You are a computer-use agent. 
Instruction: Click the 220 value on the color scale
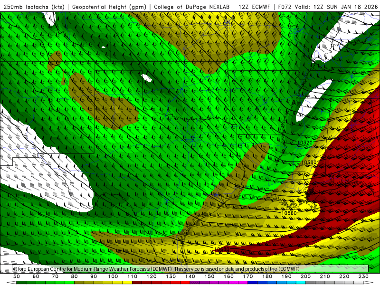(344, 276)
